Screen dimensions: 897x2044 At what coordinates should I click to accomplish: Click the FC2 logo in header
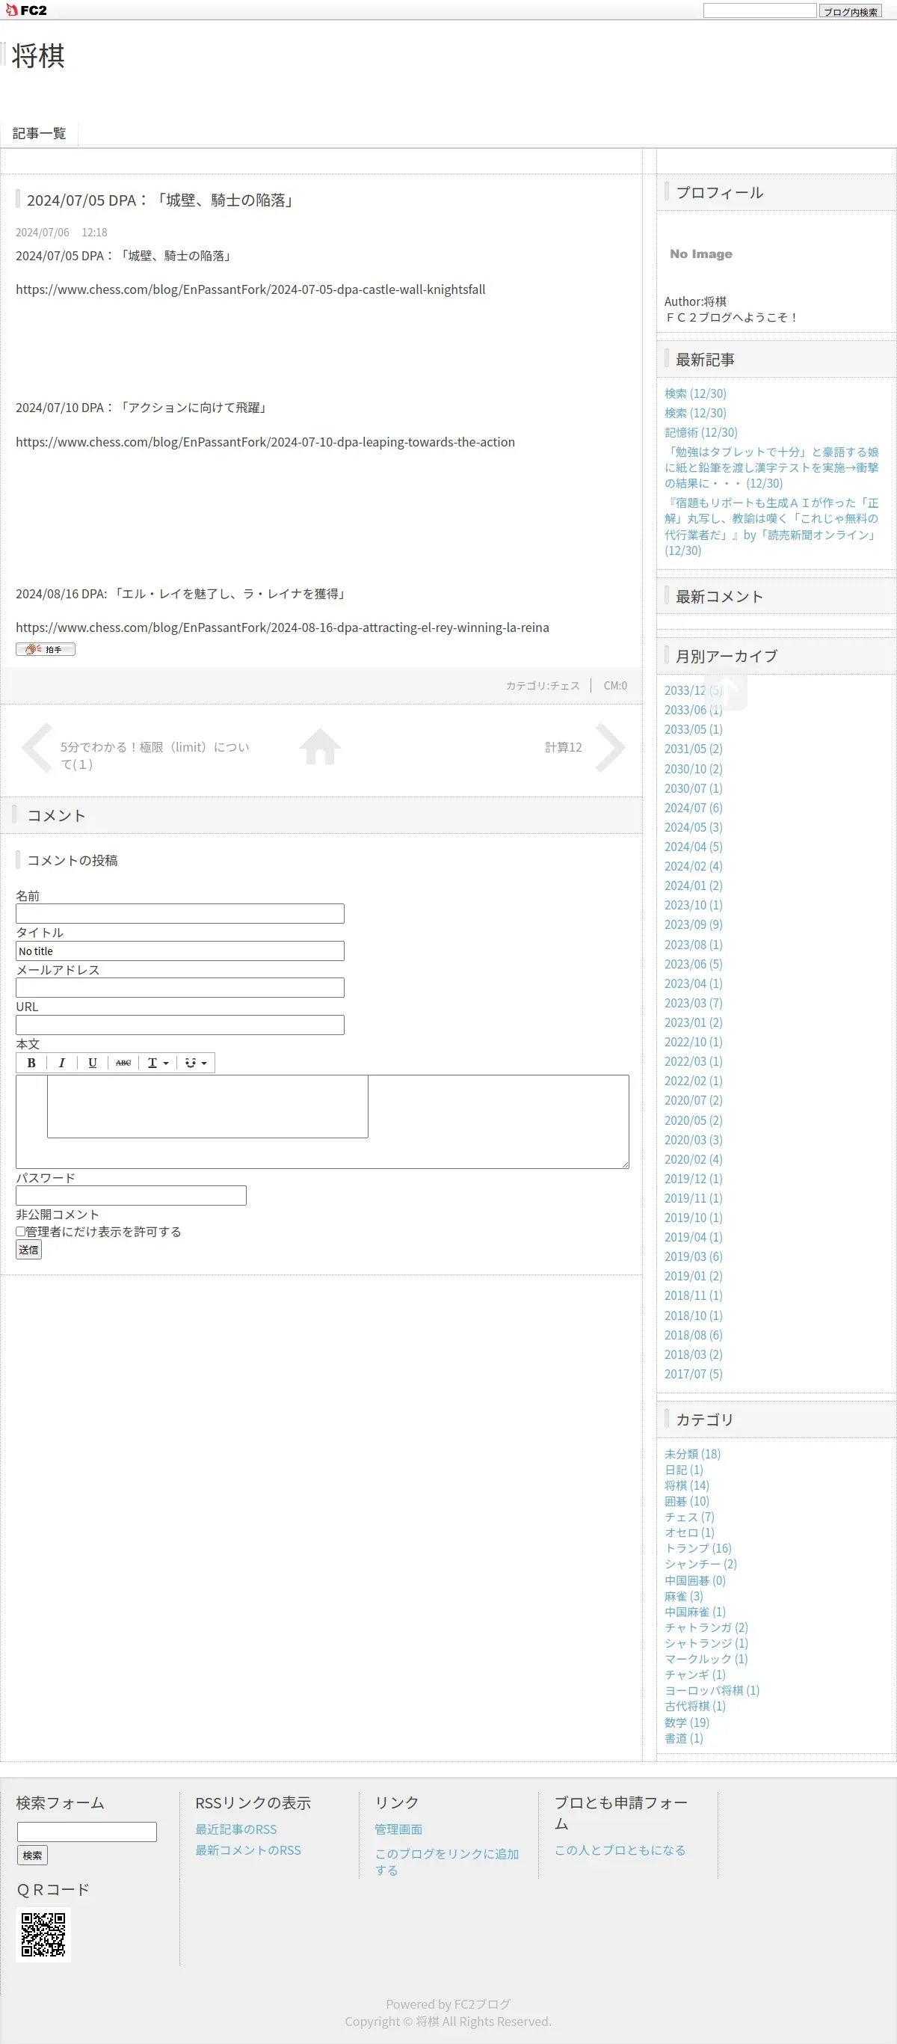pos(25,10)
